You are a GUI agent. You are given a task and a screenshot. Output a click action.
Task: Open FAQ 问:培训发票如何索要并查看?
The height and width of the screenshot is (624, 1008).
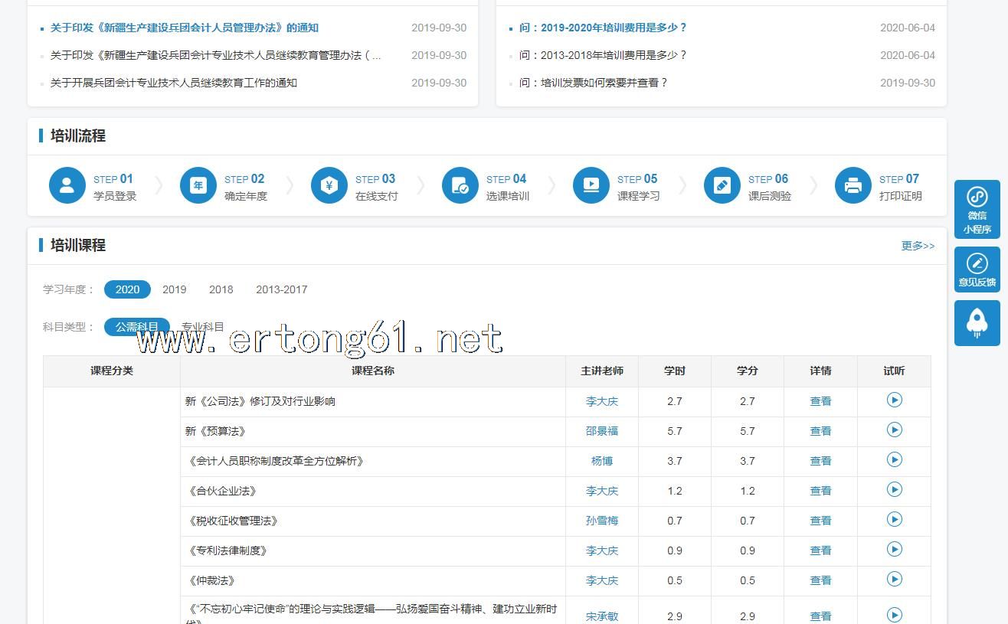(x=593, y=83)
